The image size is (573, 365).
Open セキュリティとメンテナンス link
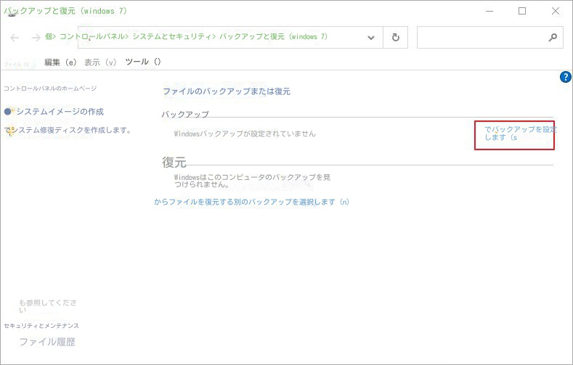click(x=41, y=326)
